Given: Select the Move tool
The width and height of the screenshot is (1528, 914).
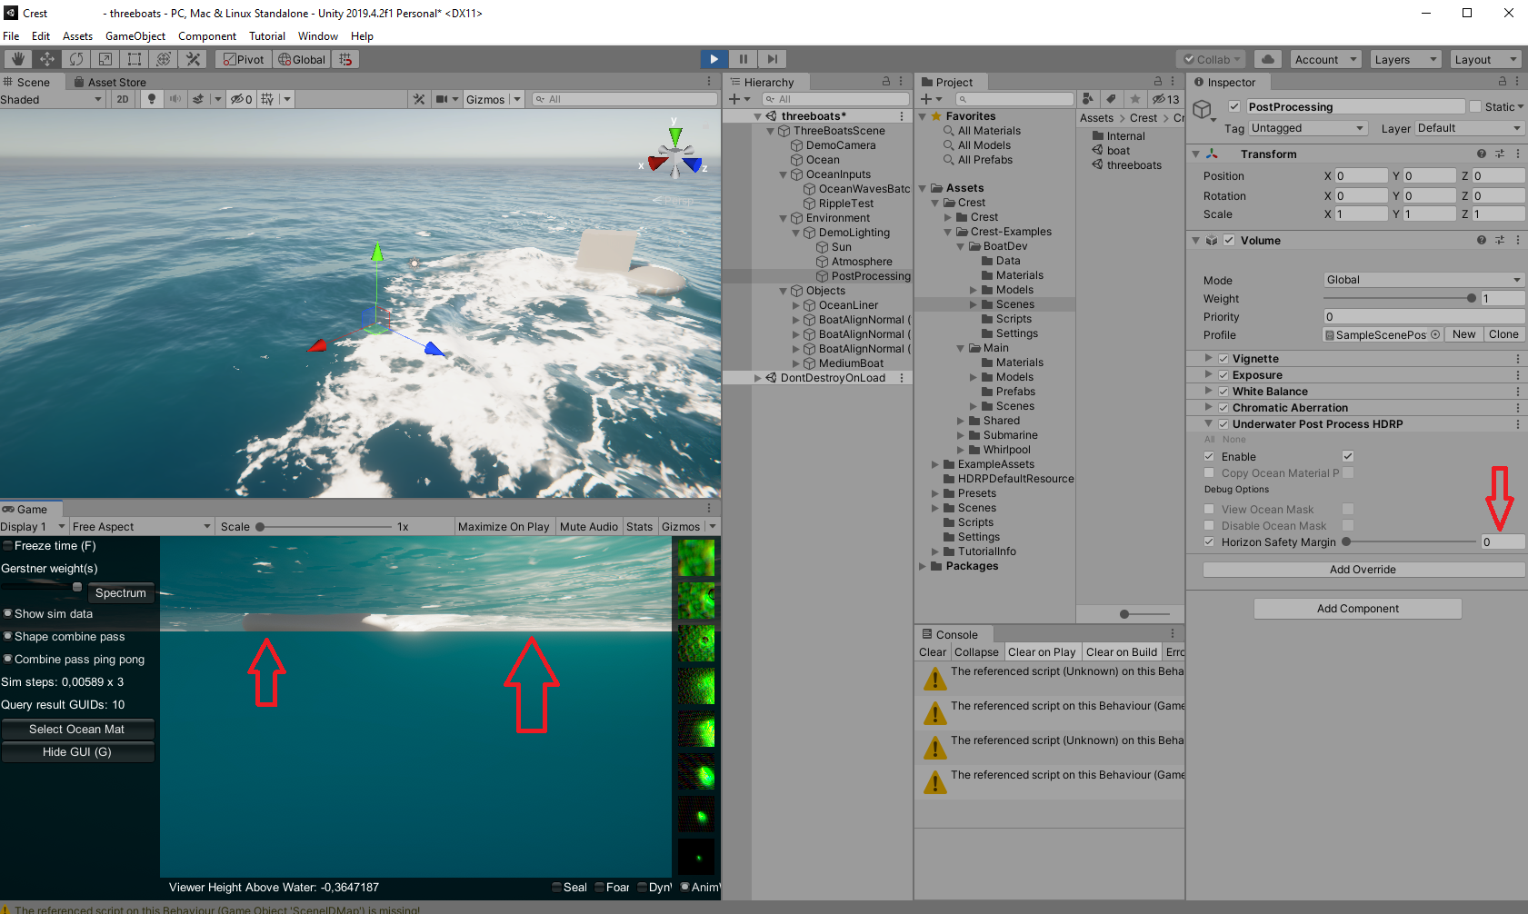Looking at the screenshot, I should (46, 58).
